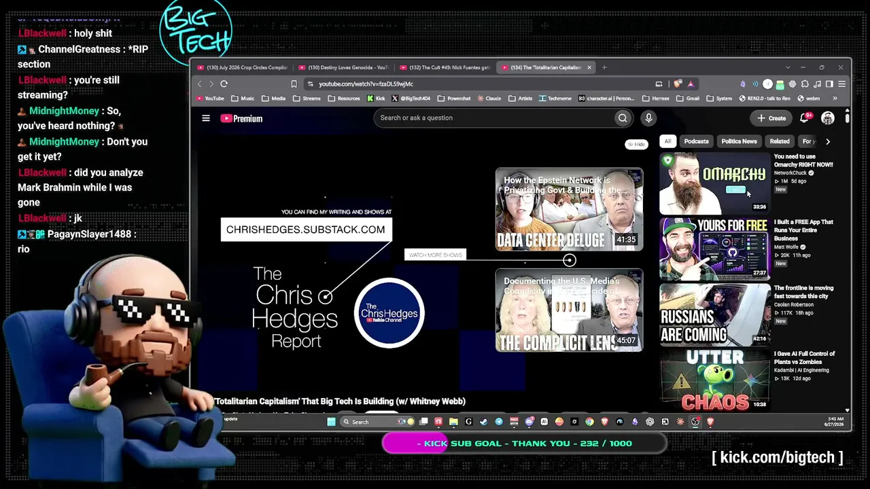Open the browser main menu
The width and height of the screenshot is (870, 489).
tap(841, 84)
